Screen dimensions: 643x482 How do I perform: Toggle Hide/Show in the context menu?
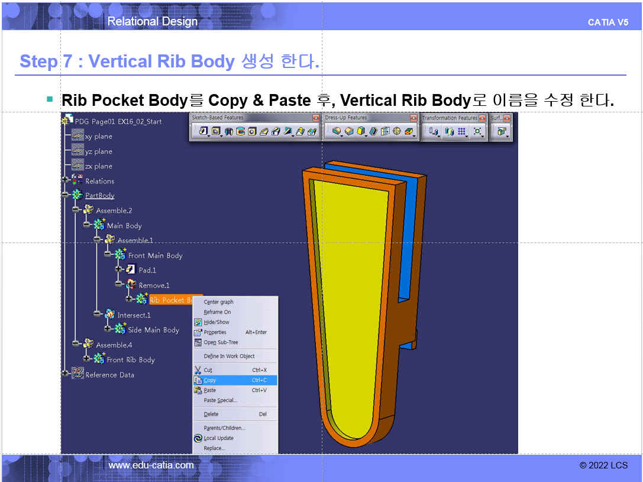pyautogui.click(x=217, y=322)
